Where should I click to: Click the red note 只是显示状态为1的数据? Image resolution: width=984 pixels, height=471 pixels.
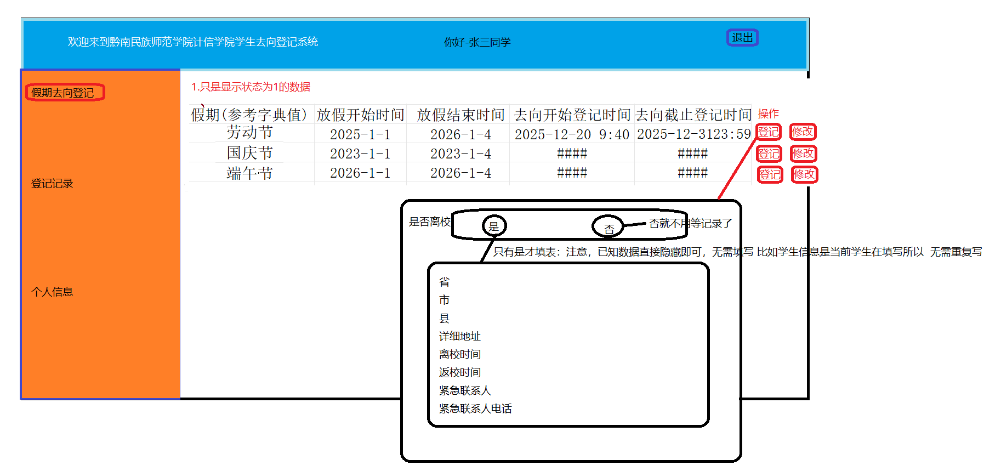coord(251,87)
